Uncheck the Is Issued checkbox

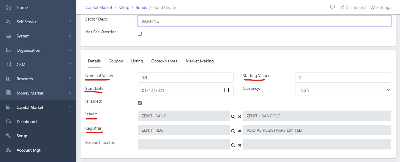click(x=140, y=103)
